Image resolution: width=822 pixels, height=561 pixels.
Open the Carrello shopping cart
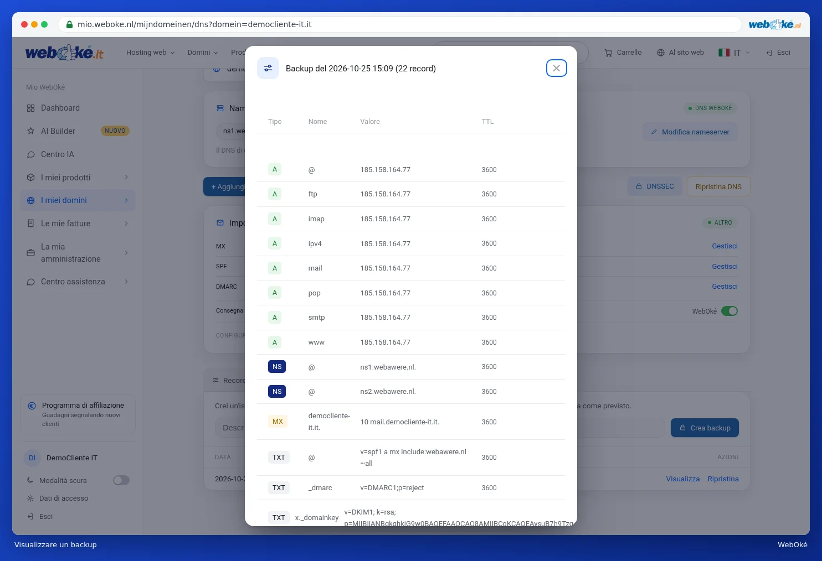[x=623, y=53]
